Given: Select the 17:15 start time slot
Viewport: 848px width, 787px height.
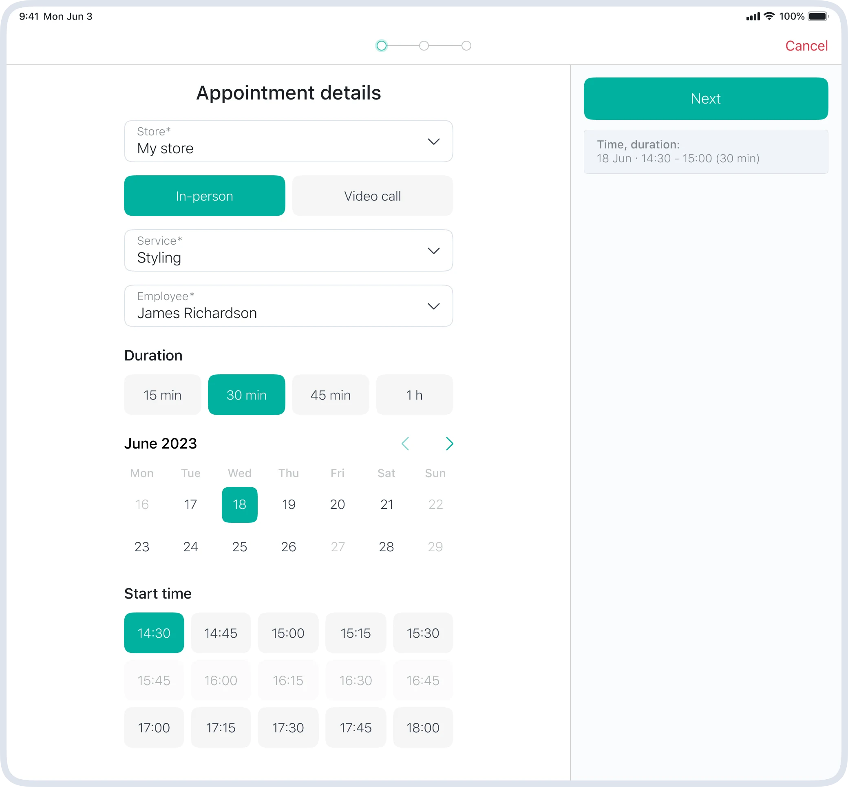Looking at the screenshot, I should click(x=221, y=727).
